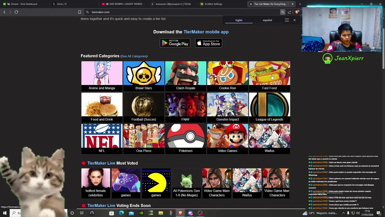
Task: Switch to BAD BUNNY x DADDY YANKEE tab
Action: point(123,4)
